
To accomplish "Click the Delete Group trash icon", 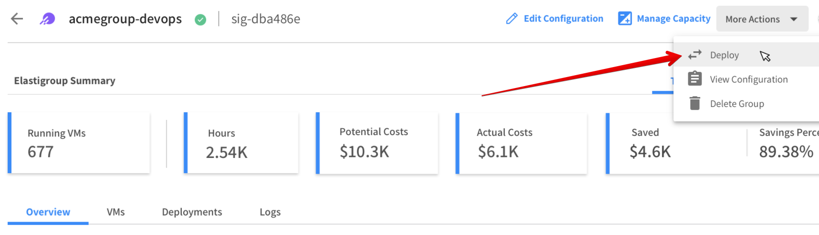I will coord(695,103).
